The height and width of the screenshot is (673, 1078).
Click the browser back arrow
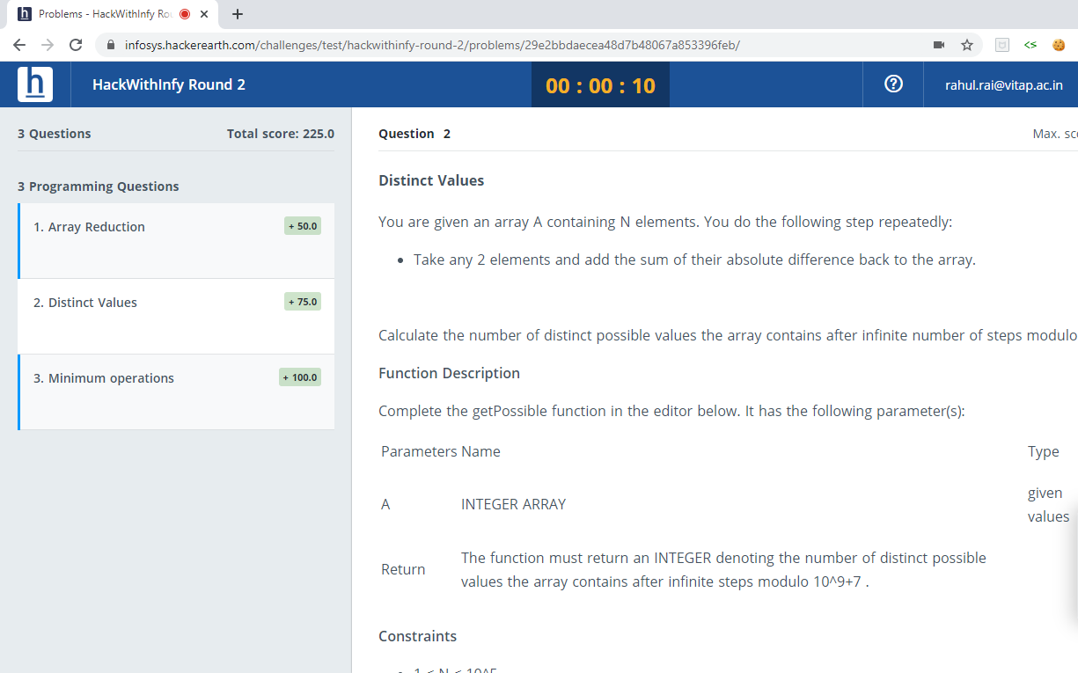pos(19,45)
